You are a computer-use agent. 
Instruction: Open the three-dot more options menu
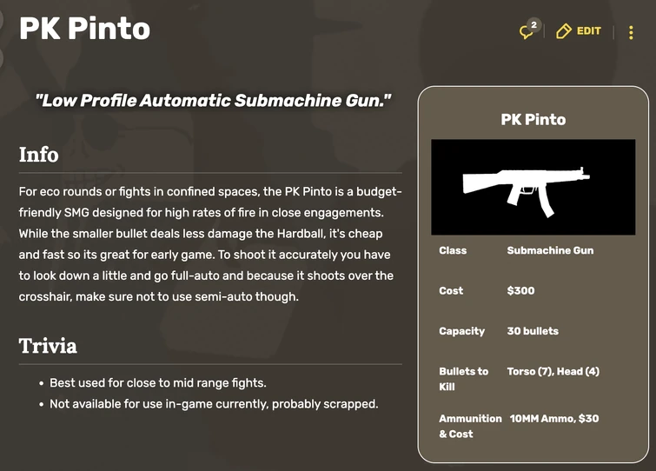(x=631, y=32)
